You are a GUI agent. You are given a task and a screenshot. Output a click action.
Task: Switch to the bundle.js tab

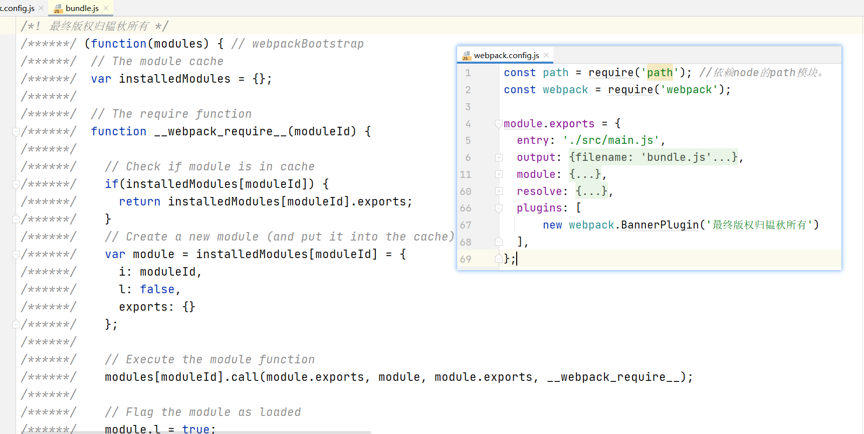(x=82, y=8)
